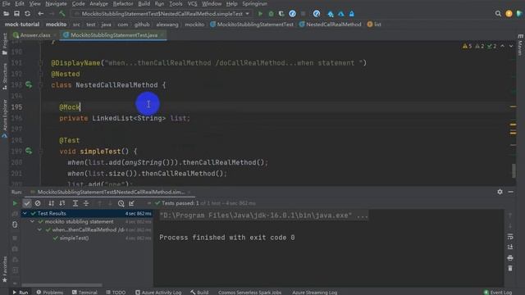Screen dimensions: 525x295
Task: Click the Build project hammer icon
Action: [62, 14]
